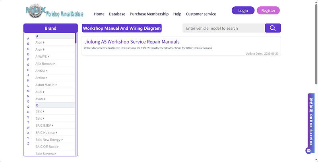This screenshot has height=162, width=318.
Task: Jump to letter L in brand index
Action: coord(28,86)
